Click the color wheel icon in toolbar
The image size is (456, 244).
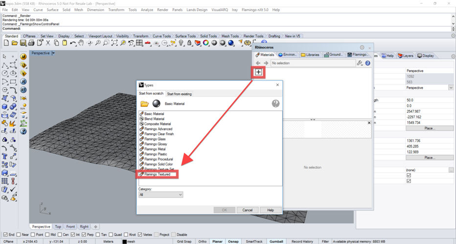coord(206,43)
